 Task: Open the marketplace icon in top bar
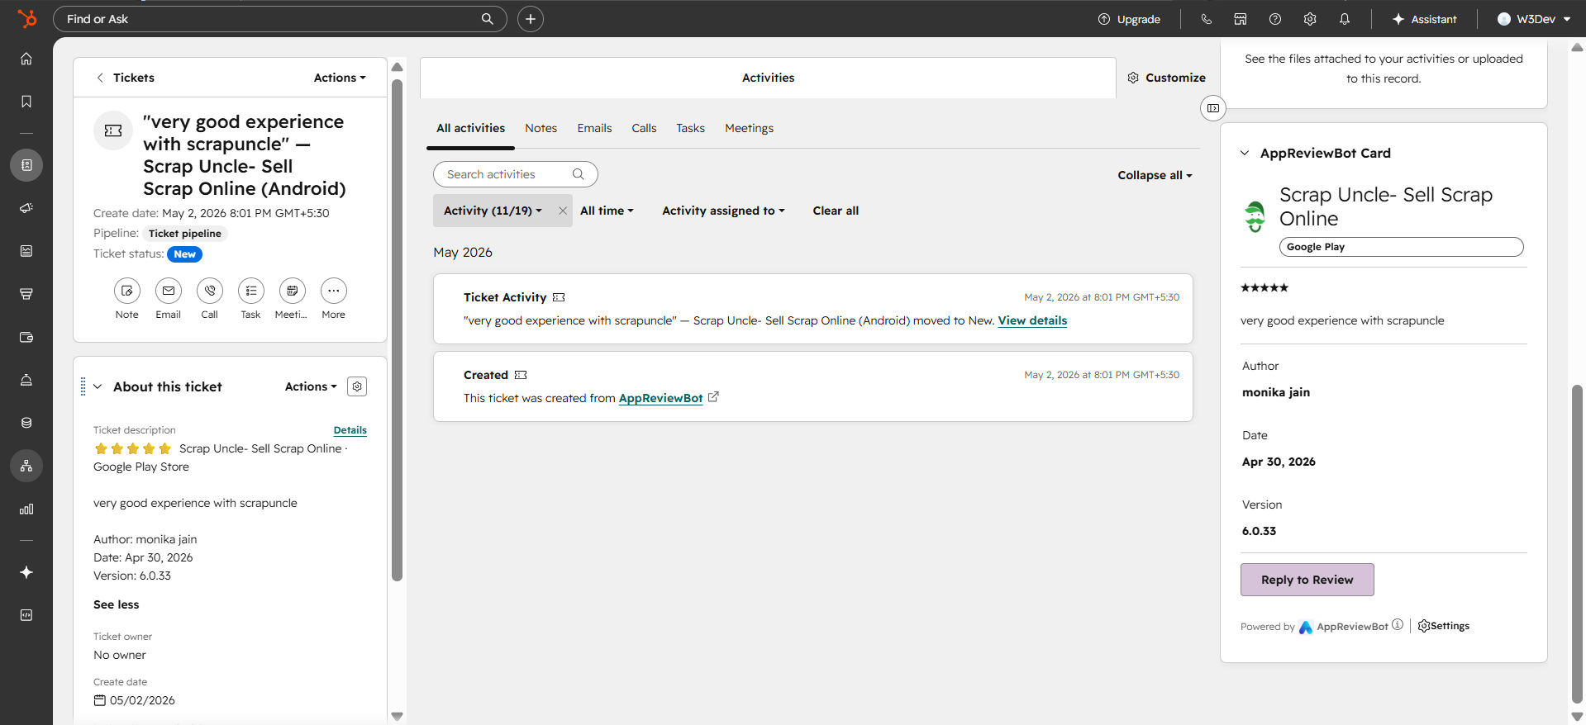click(1241, 19)
